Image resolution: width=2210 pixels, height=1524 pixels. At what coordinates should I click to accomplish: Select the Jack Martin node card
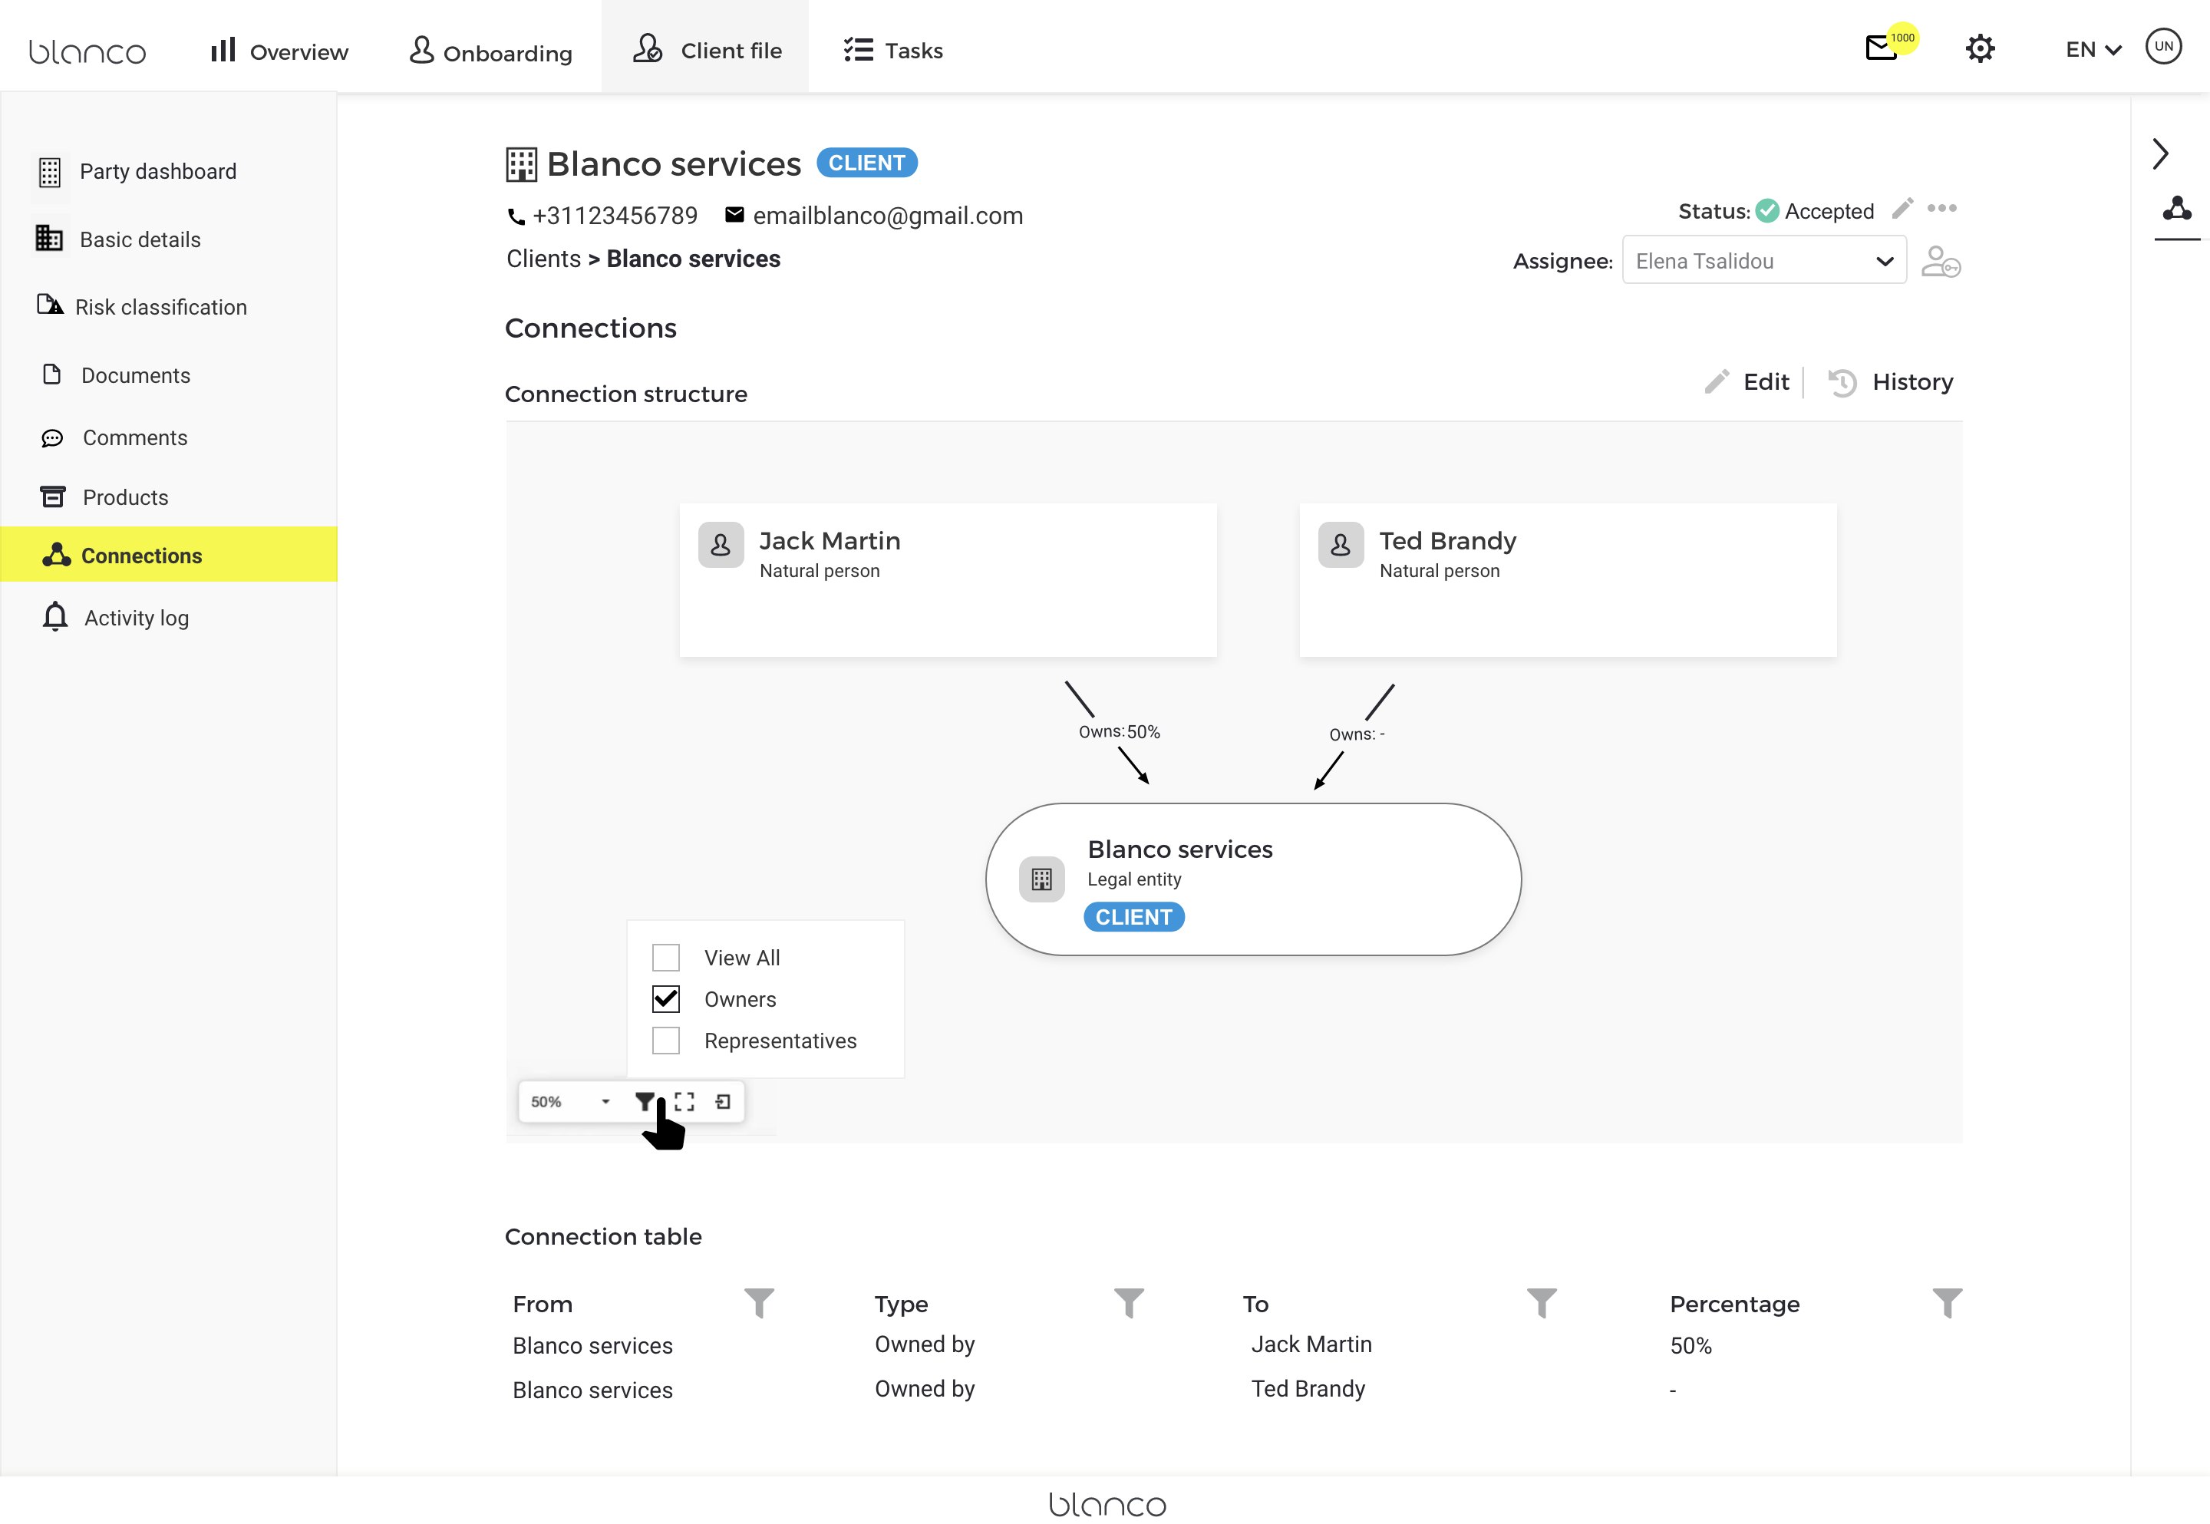click(947, 579)
